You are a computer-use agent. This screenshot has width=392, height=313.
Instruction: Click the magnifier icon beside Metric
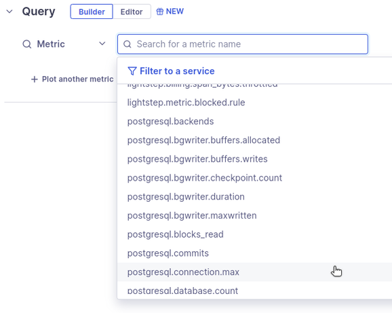pyautogui.click(x=26, y=44)
